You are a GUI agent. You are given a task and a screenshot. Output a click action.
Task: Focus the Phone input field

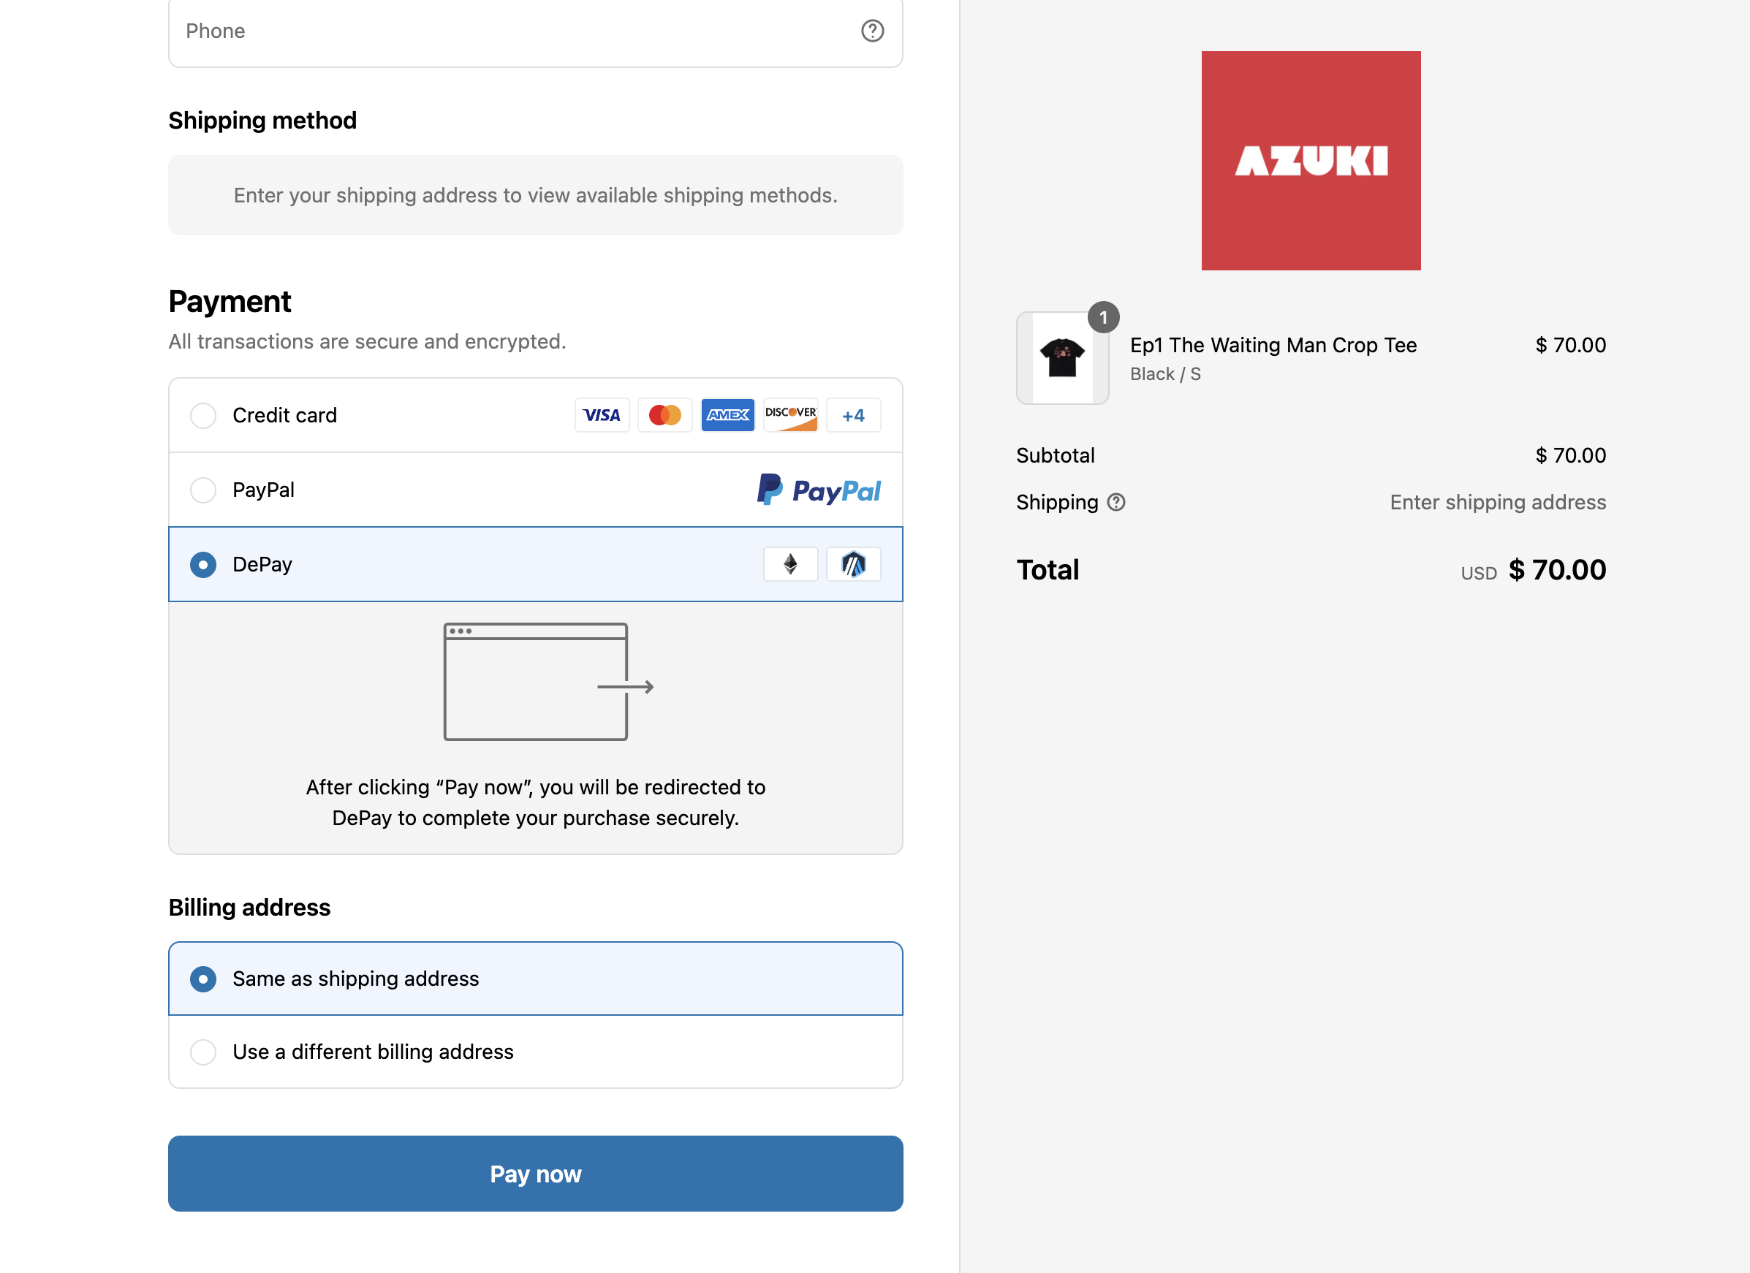[x=536, y=31]
